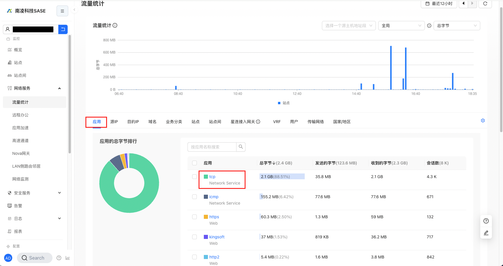
Task: Click the help question icon at sidebar bottom
Action: pyautogui.click(x=59, y=258)
